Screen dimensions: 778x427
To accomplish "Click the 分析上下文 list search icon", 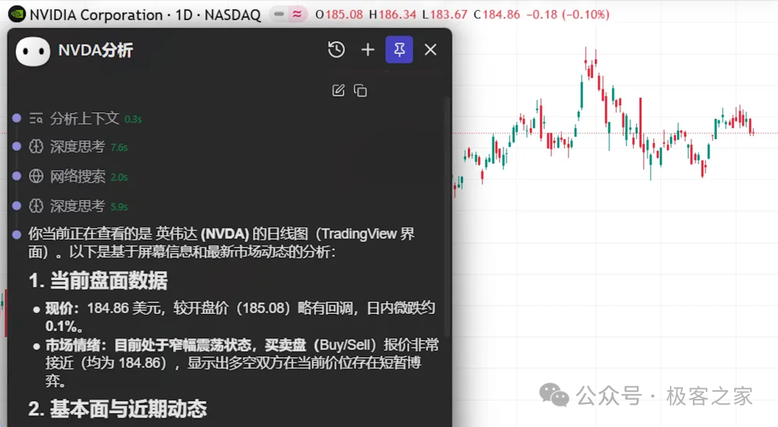I will tap(36, 119).
